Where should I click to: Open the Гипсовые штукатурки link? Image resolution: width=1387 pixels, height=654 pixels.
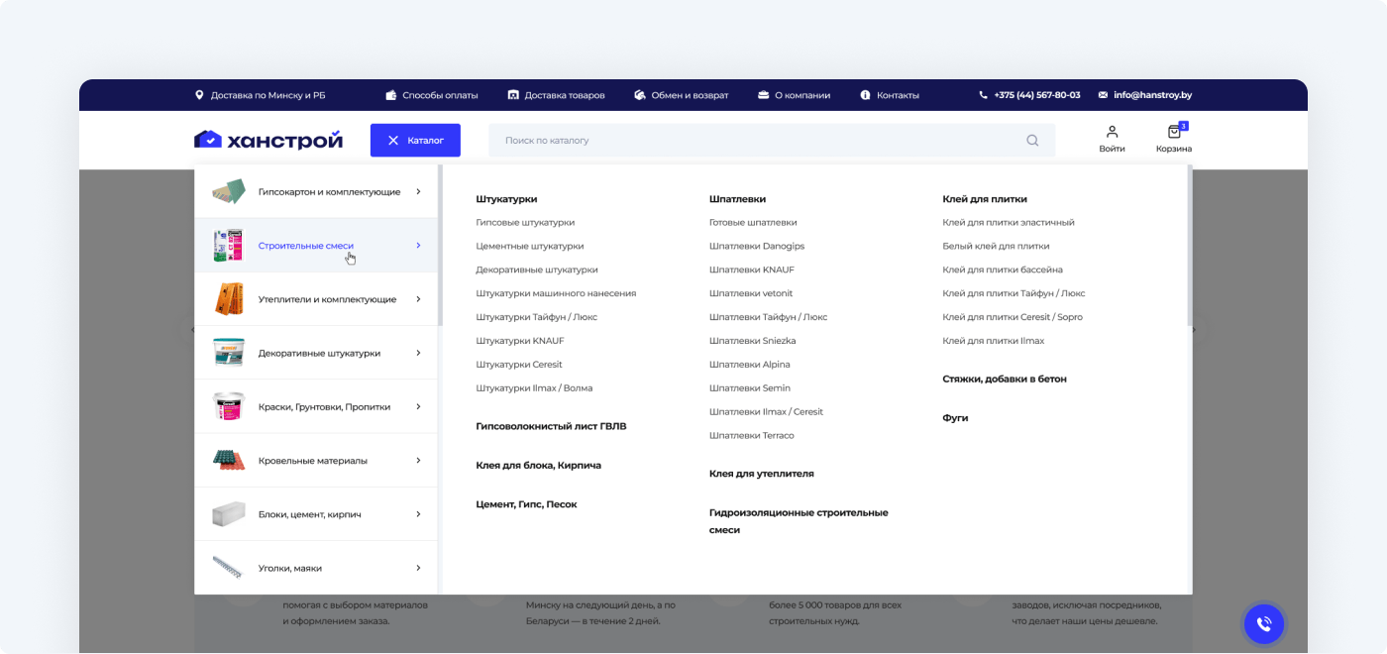[525, 223]
